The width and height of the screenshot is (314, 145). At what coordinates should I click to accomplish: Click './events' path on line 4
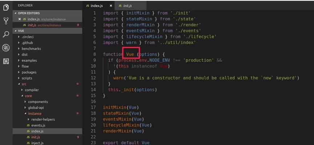(x=188, y=31)
